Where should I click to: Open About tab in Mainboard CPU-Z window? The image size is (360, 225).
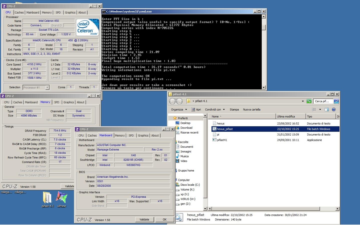pos(155,135)
